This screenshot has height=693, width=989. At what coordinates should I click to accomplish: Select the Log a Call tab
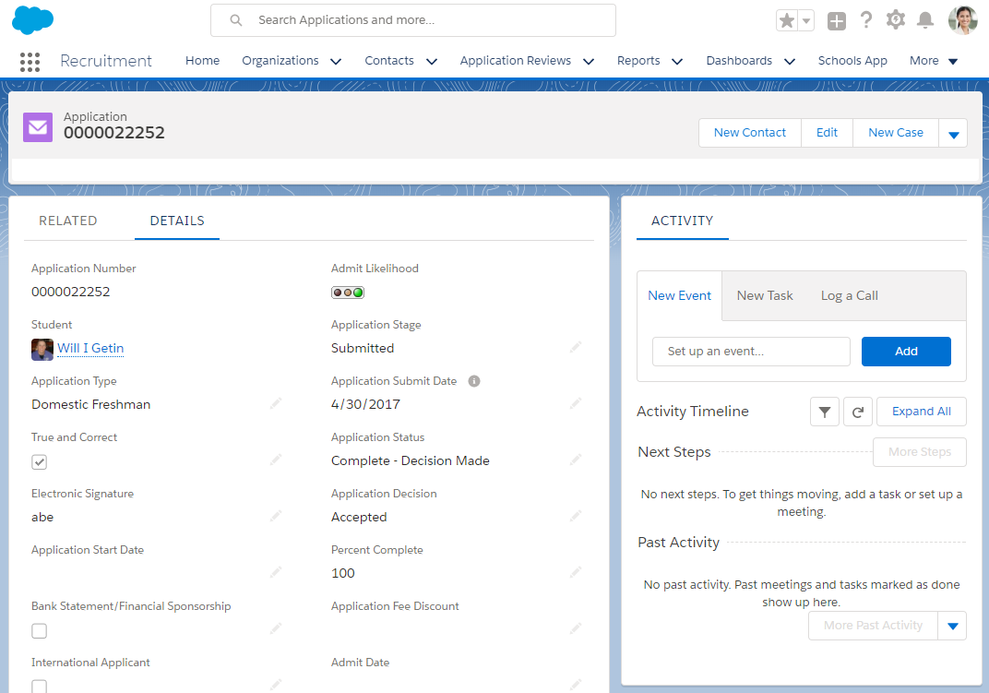(849, 295)
